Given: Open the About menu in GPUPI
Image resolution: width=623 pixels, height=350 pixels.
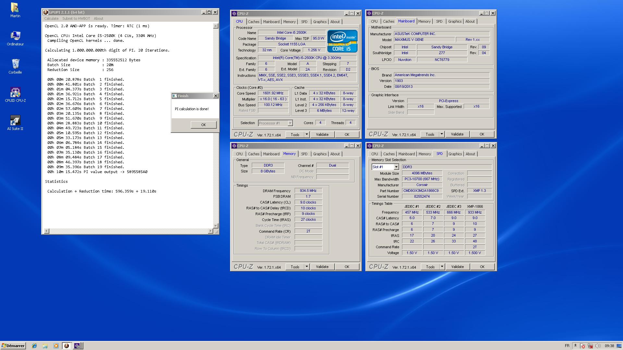Looking at the screenshot, I should pyautogui.click(x=98, y=18).
